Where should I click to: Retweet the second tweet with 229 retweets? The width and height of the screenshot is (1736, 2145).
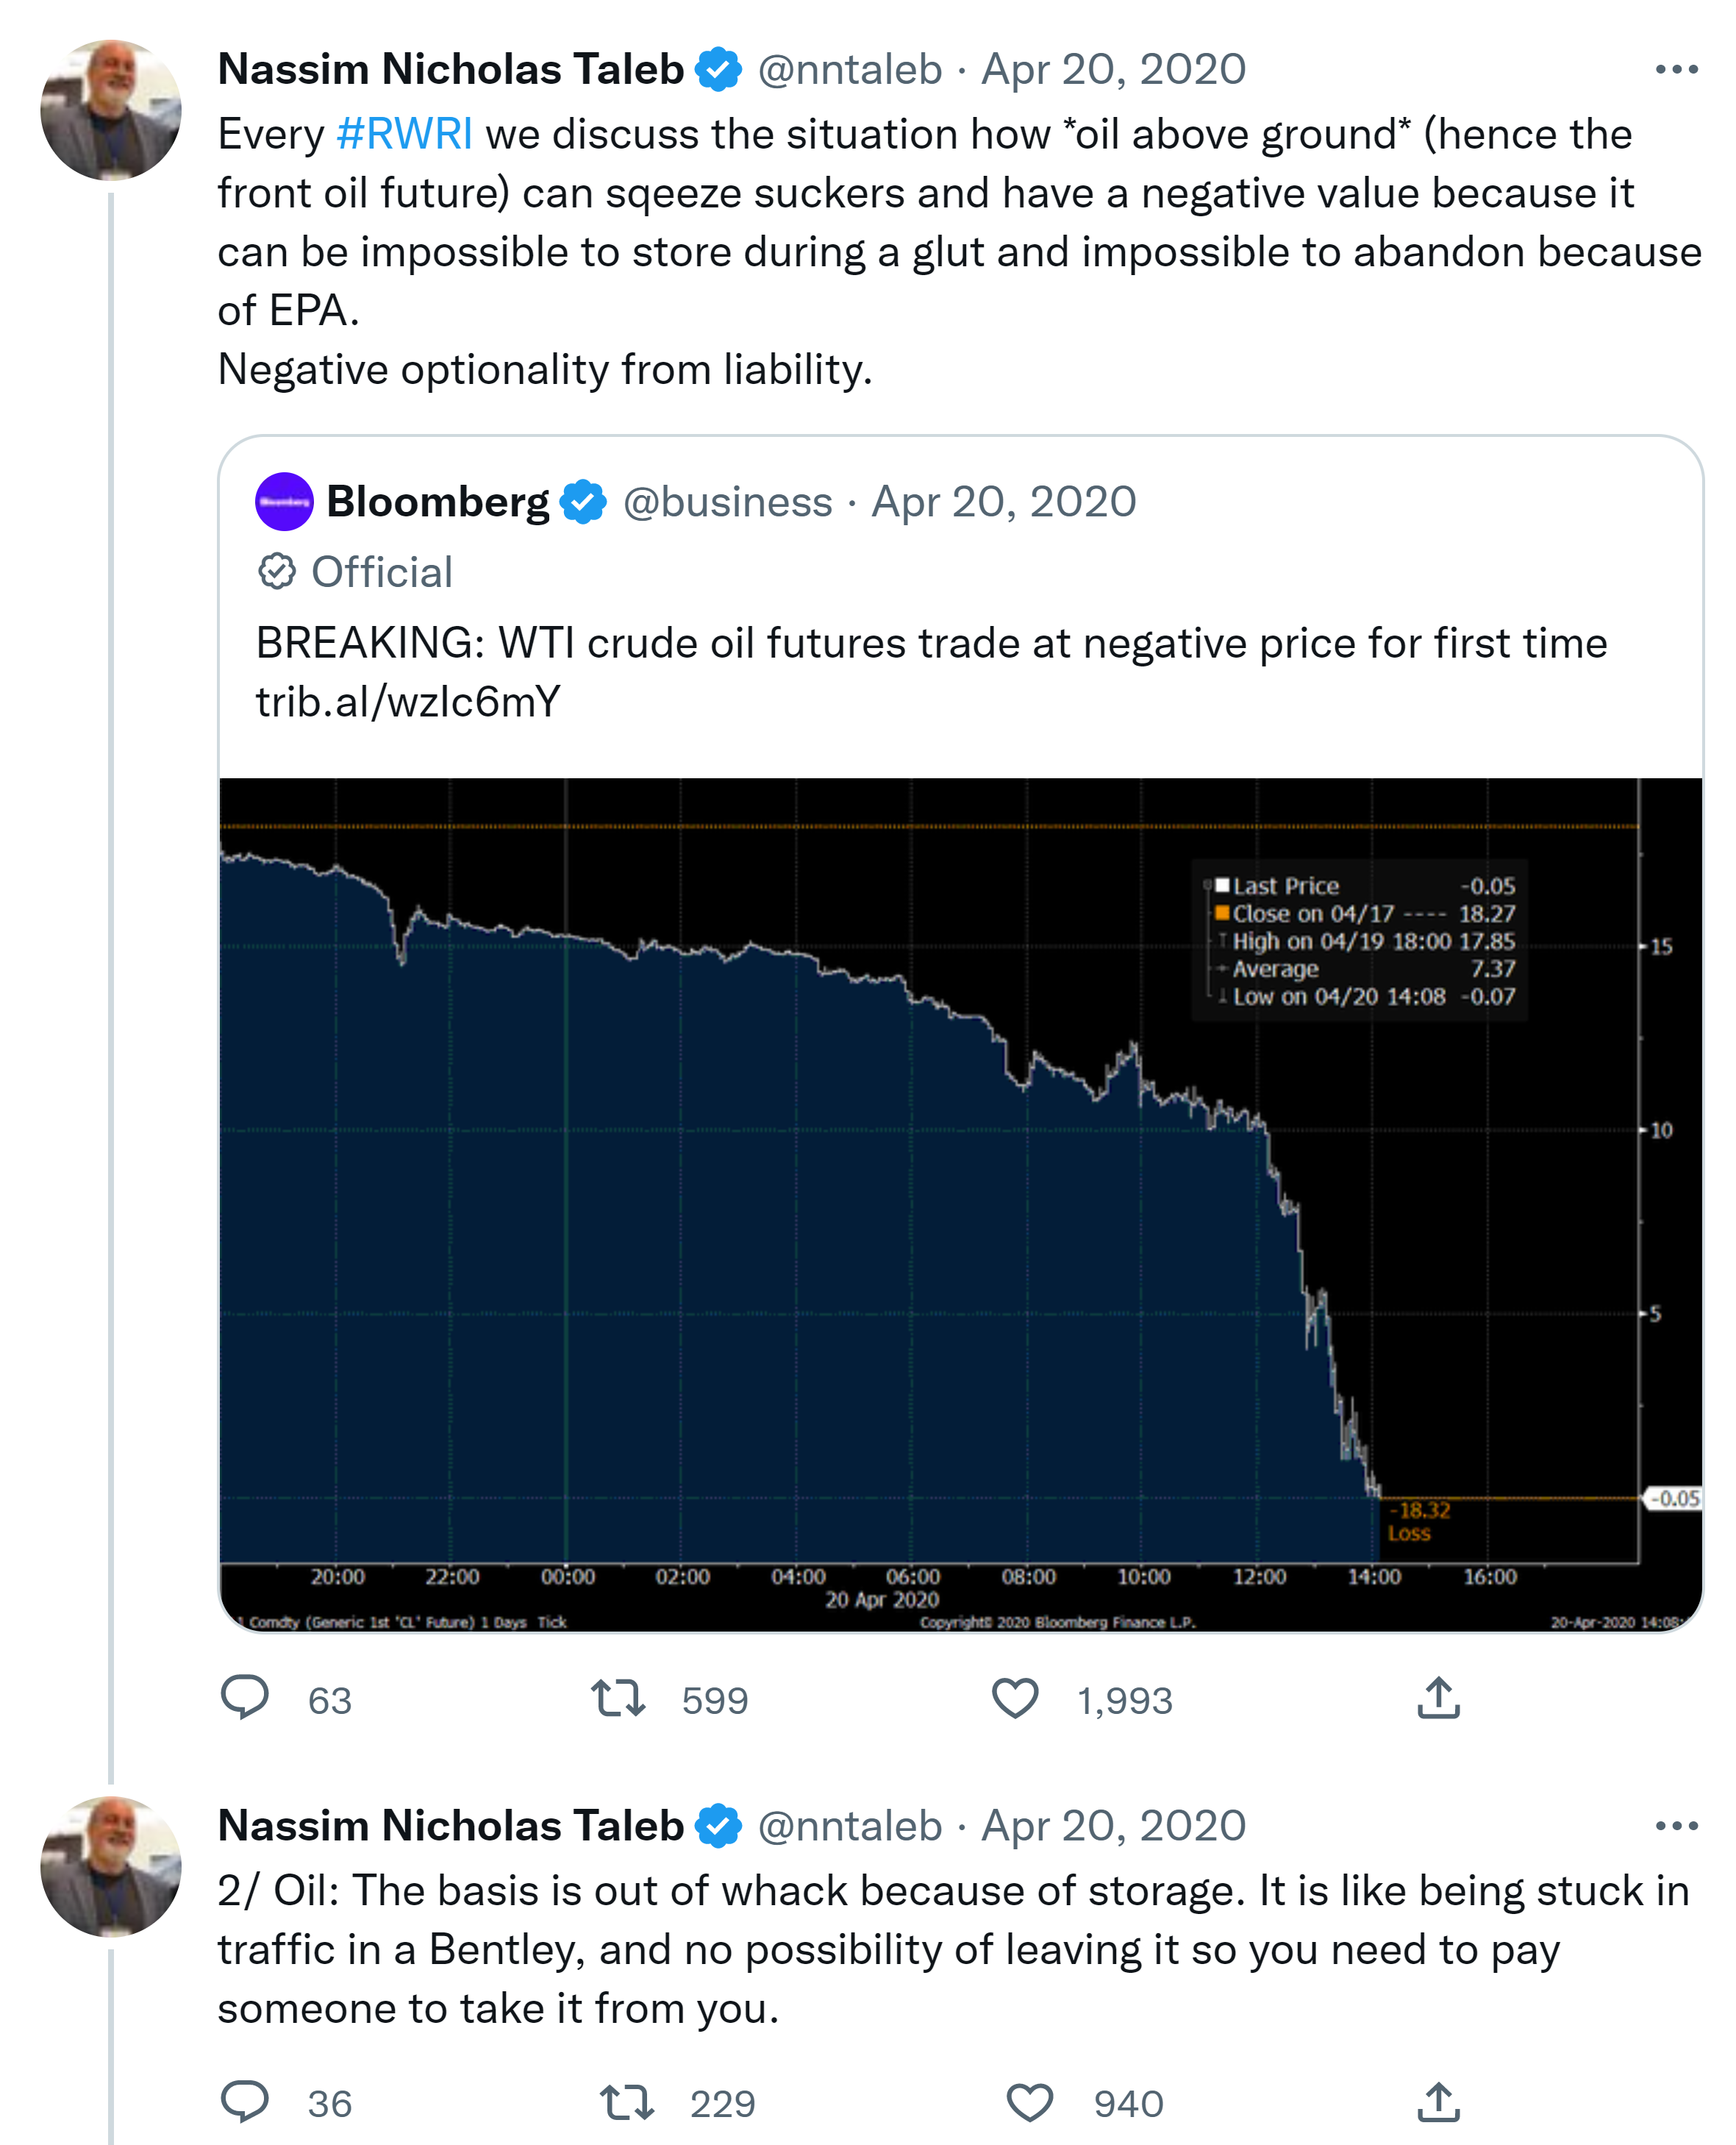627,2101
